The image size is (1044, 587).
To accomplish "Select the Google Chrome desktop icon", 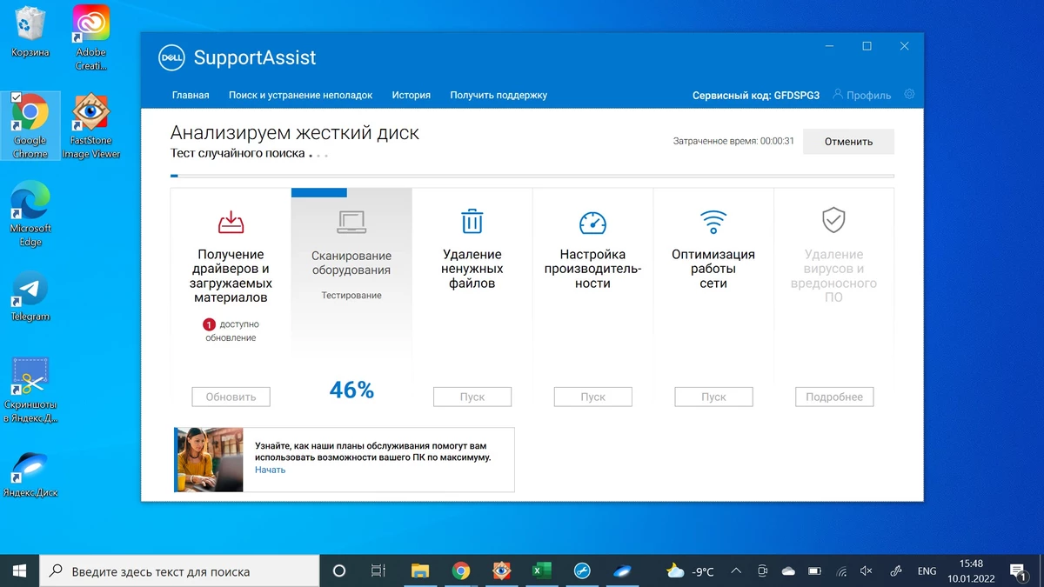I will [x=30, y=126].
